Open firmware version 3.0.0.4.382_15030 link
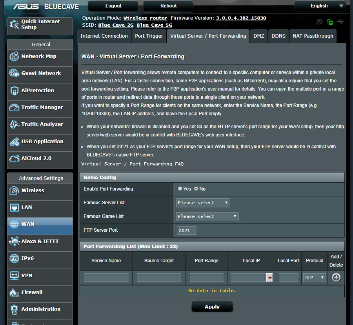Viewport: 353px width, 325px height. (x=241, y=18)
